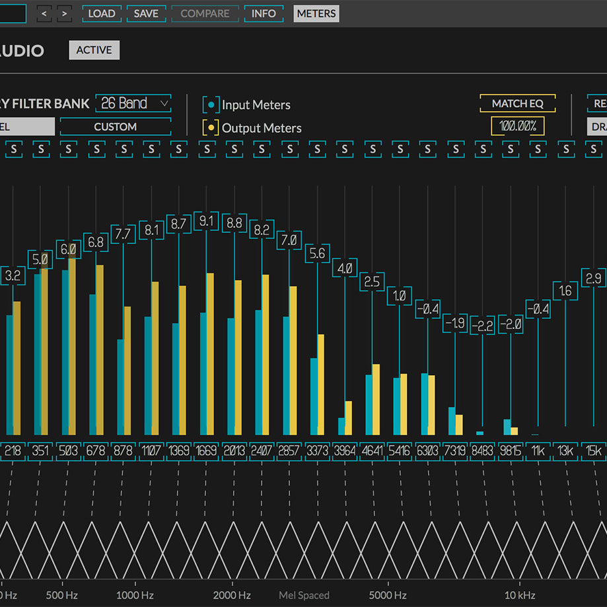Solo the 8483 Hz band
607x607 pixels.
[483, 149]
